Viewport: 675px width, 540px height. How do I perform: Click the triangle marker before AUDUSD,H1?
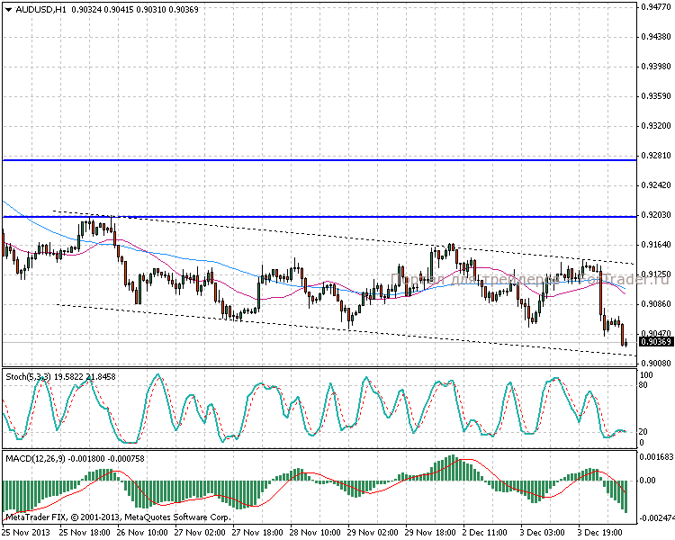[8, 9]
